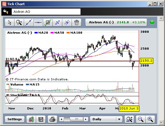Toggle the auto-fit zoom button
The height and width of the screenshot is (126, 165).
click(129, 119)
